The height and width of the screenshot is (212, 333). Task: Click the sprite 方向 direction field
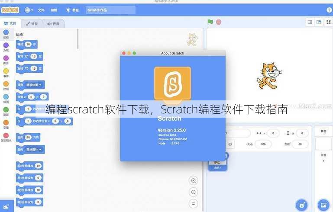[x=300, y=144]
